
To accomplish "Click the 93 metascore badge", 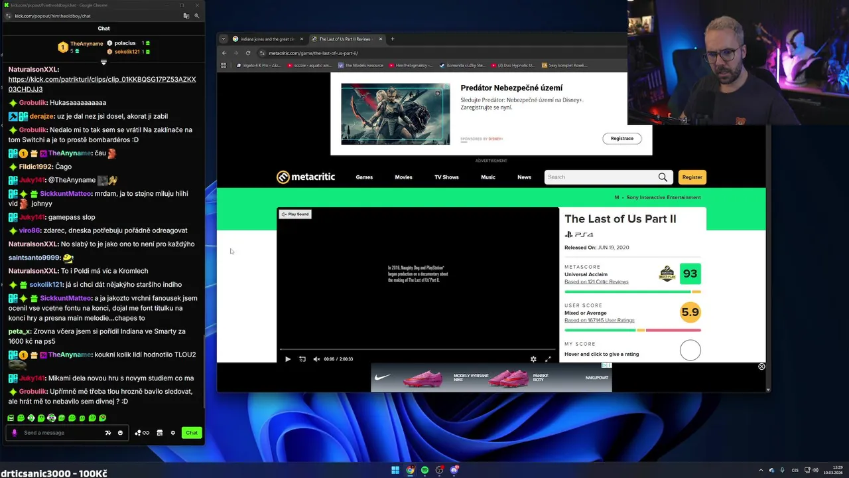I will click(x=690, y=274).
